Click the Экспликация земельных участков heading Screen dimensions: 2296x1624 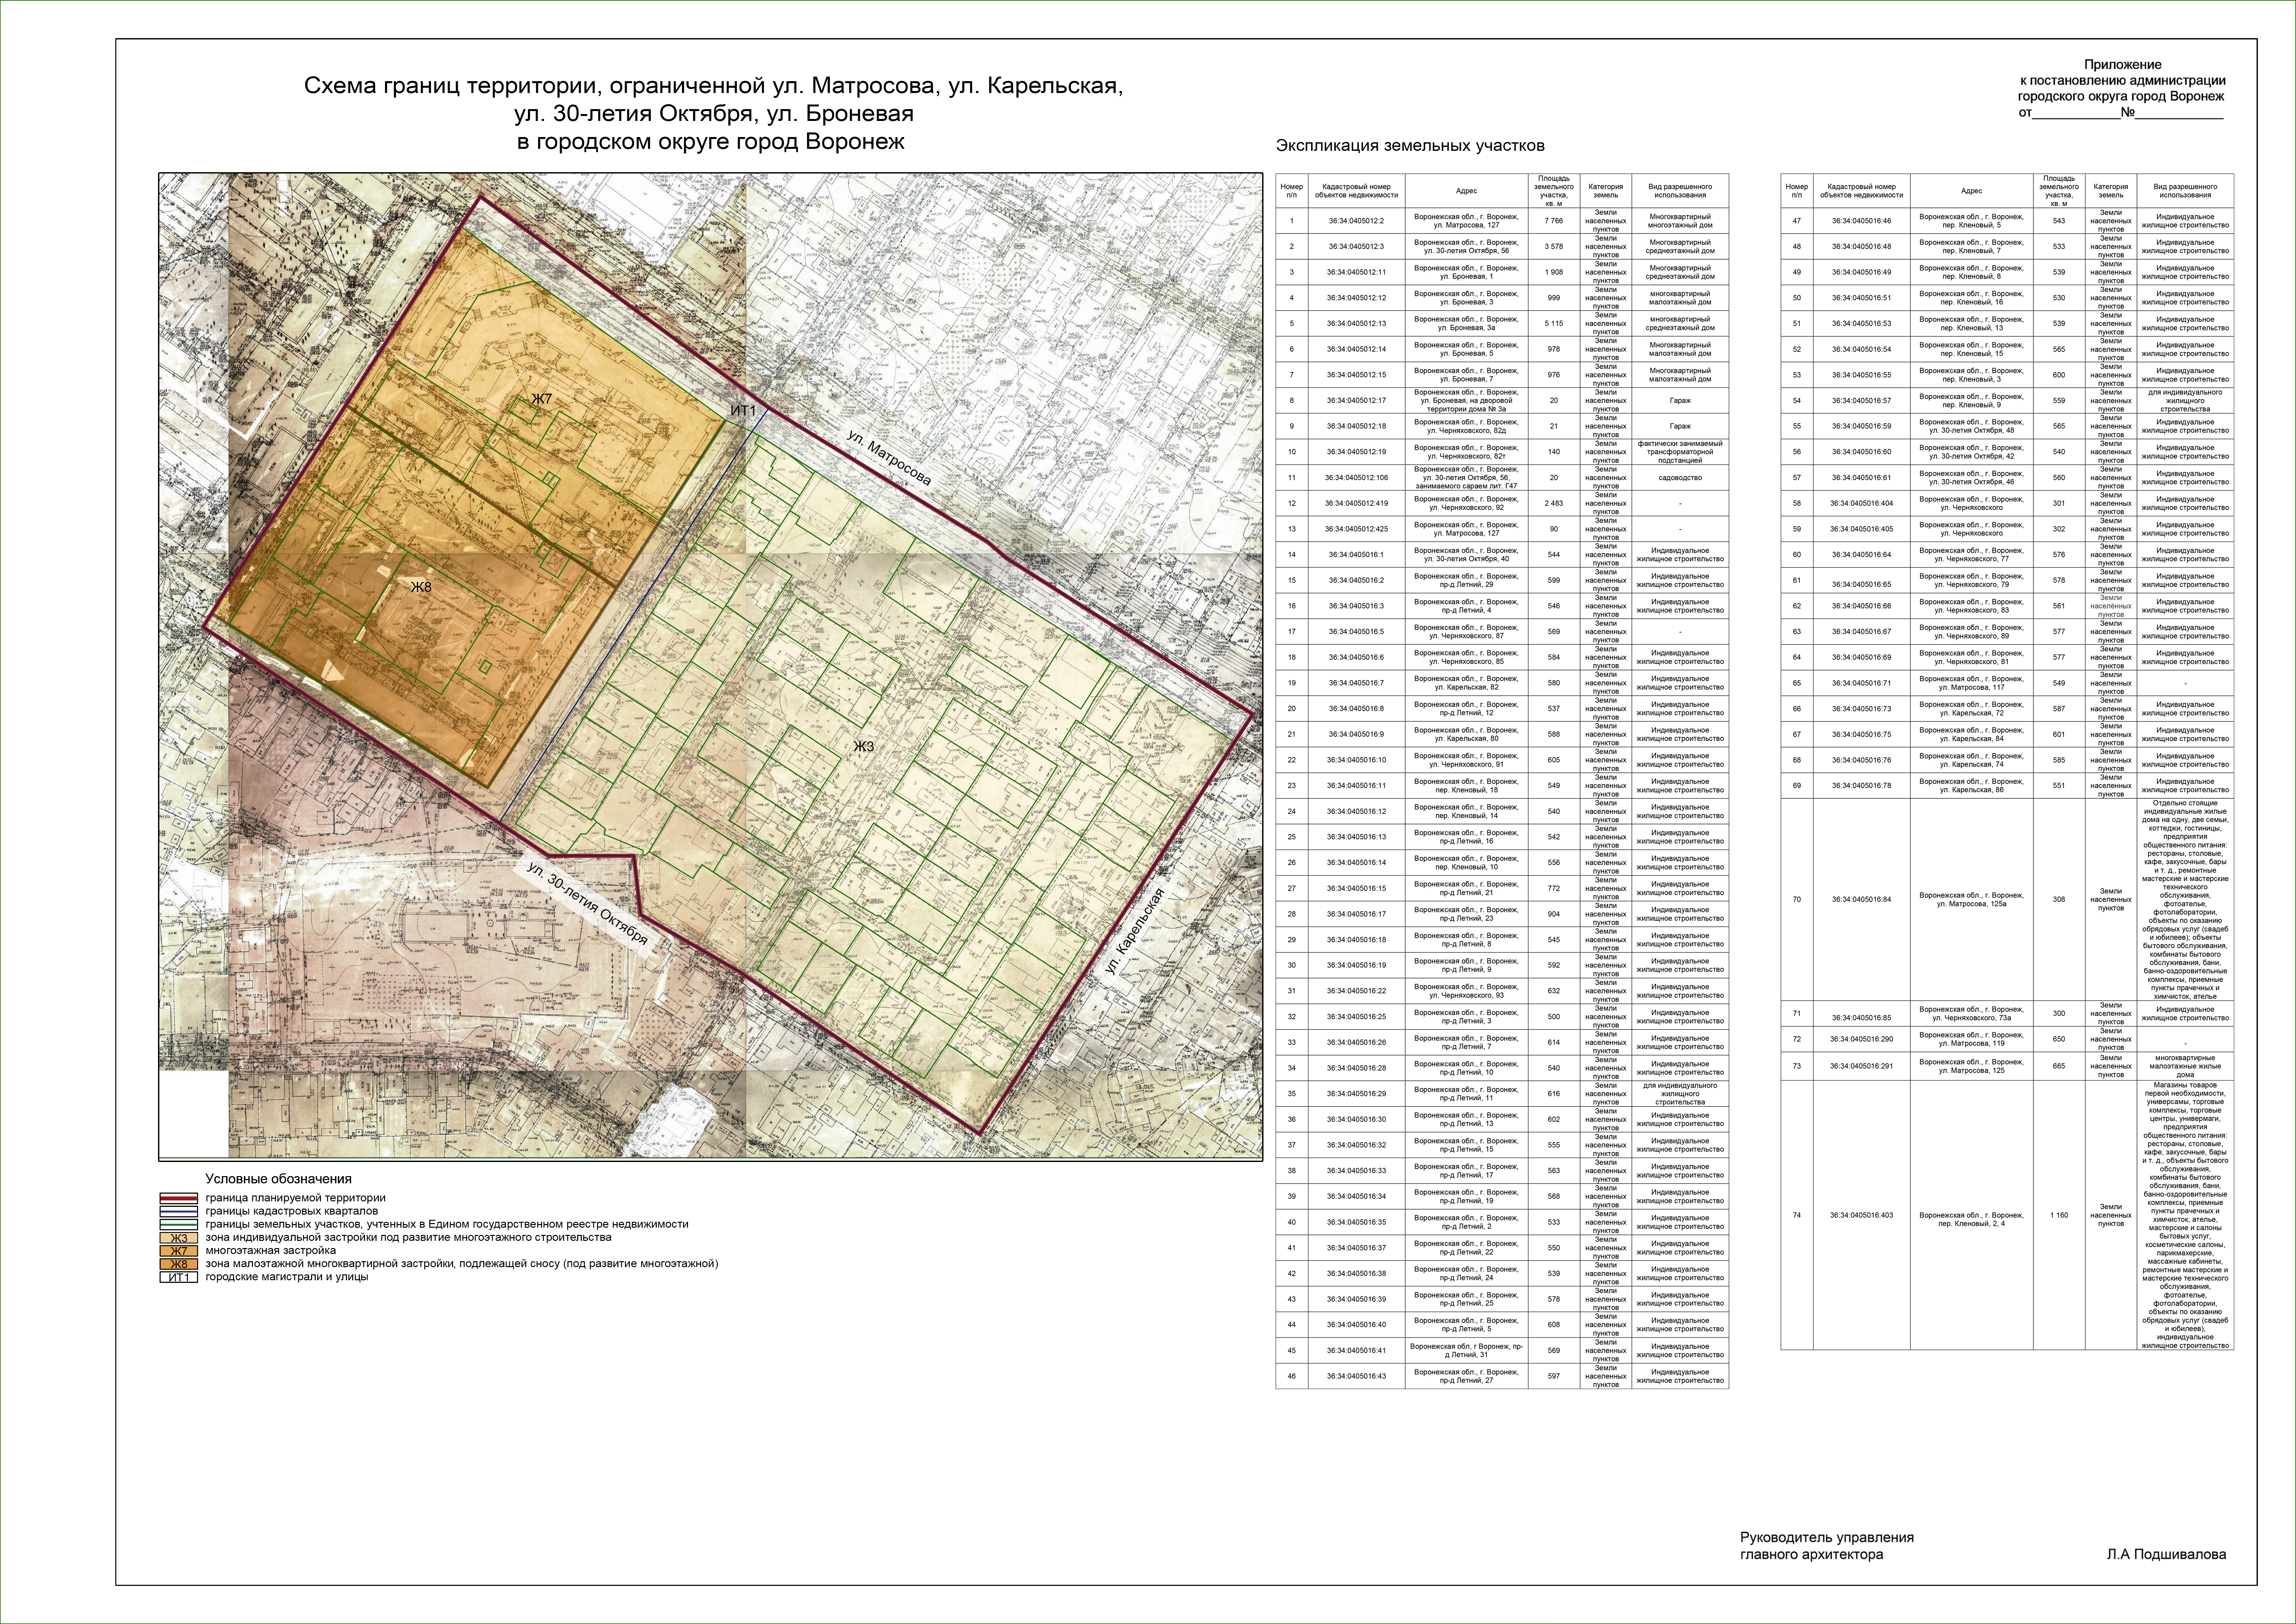[x=1410, y=146]
